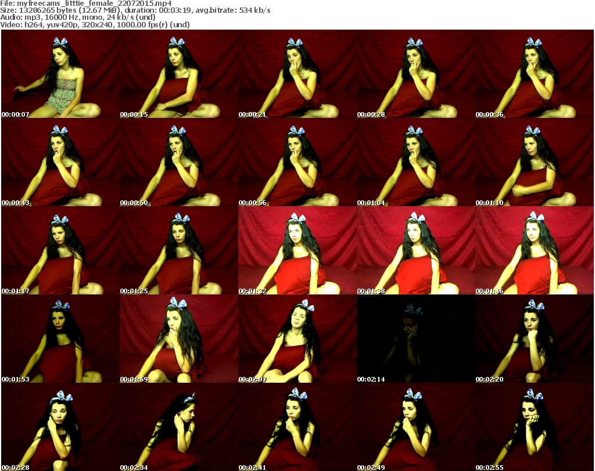
Task: Pick the bright frame stamped 00:01:32
Action: (297, 250)
